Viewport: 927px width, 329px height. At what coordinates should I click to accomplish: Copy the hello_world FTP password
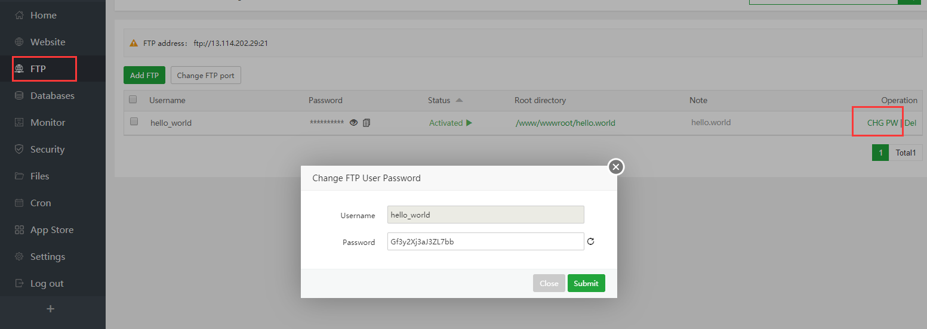point(367,123)
